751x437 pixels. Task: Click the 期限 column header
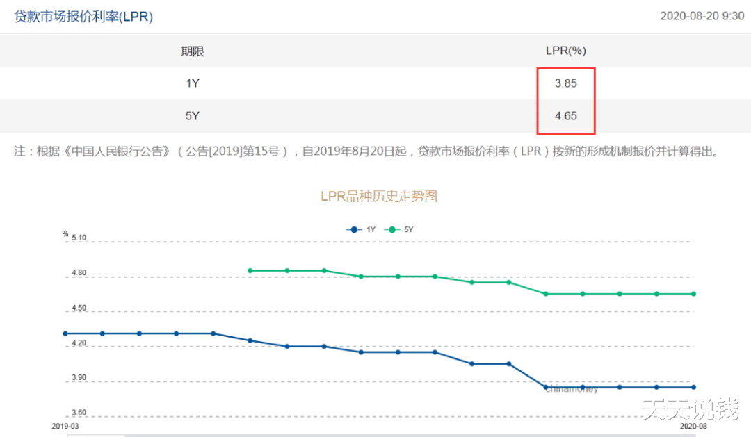coord(193,51)
